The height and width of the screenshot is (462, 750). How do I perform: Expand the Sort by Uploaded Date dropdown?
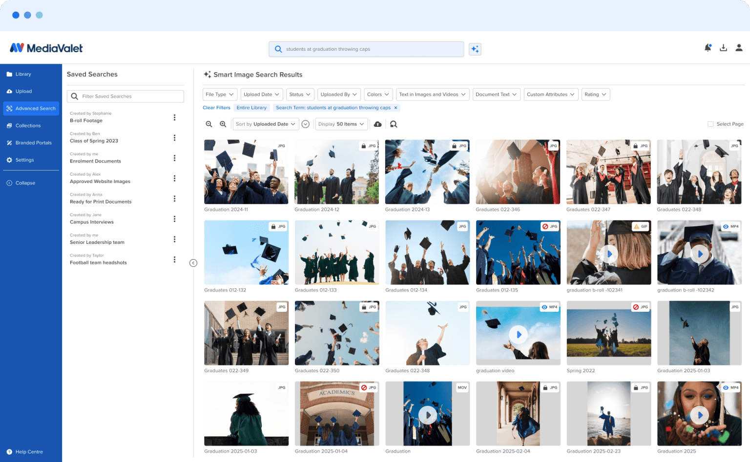pos(266,124)
